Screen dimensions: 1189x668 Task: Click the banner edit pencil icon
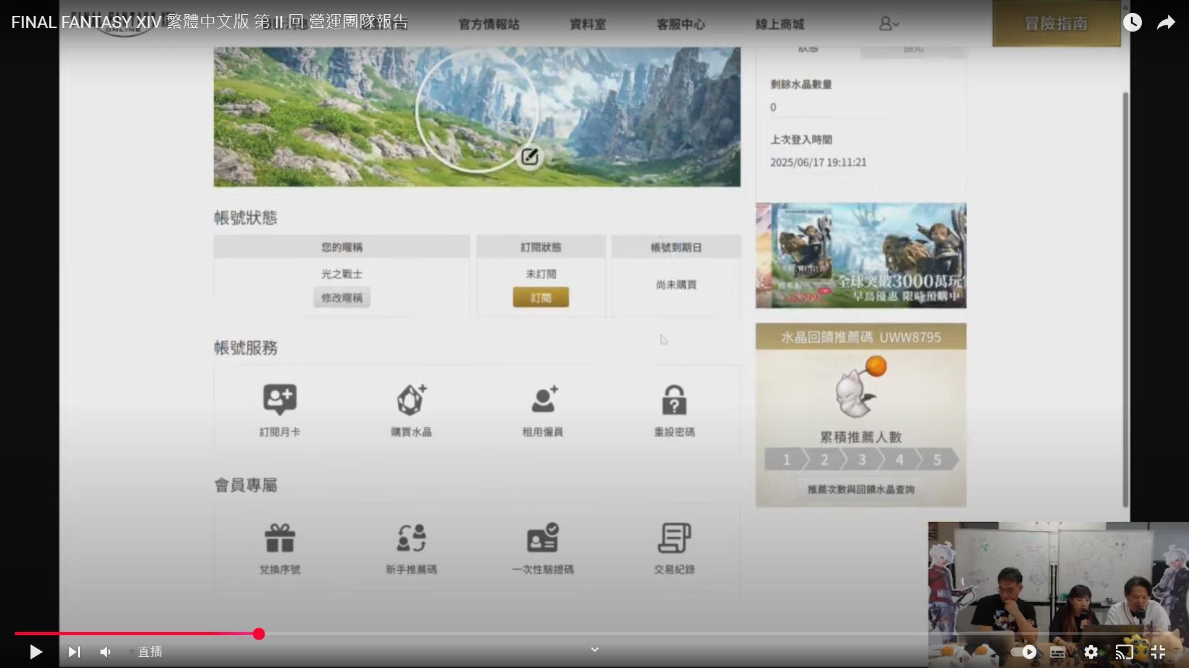(529, 157)
